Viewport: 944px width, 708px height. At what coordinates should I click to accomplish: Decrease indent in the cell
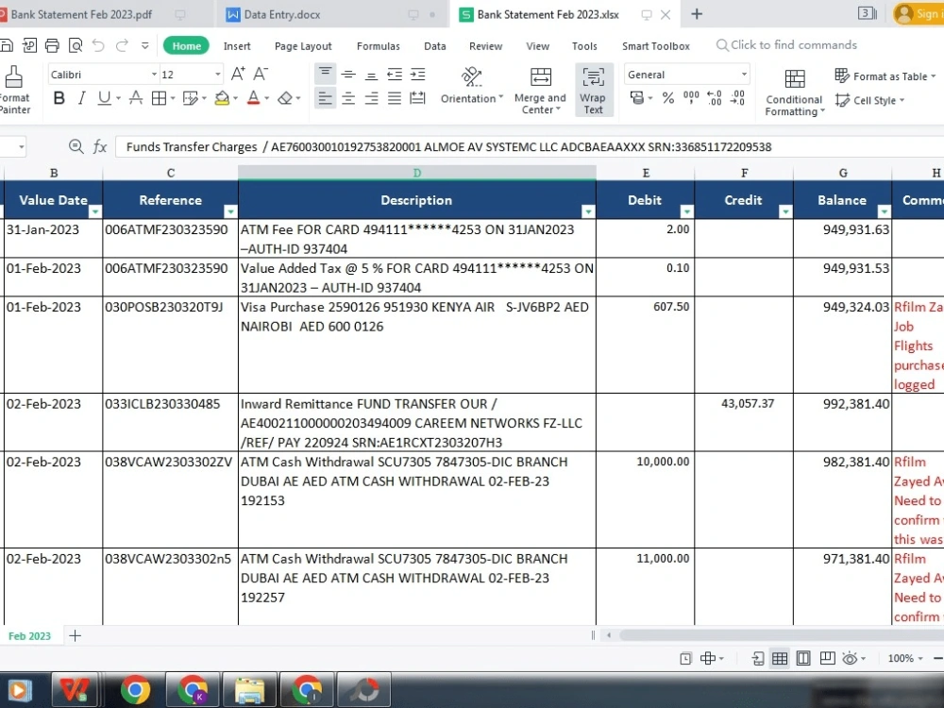pyautogui.click(x=395, y=75)
